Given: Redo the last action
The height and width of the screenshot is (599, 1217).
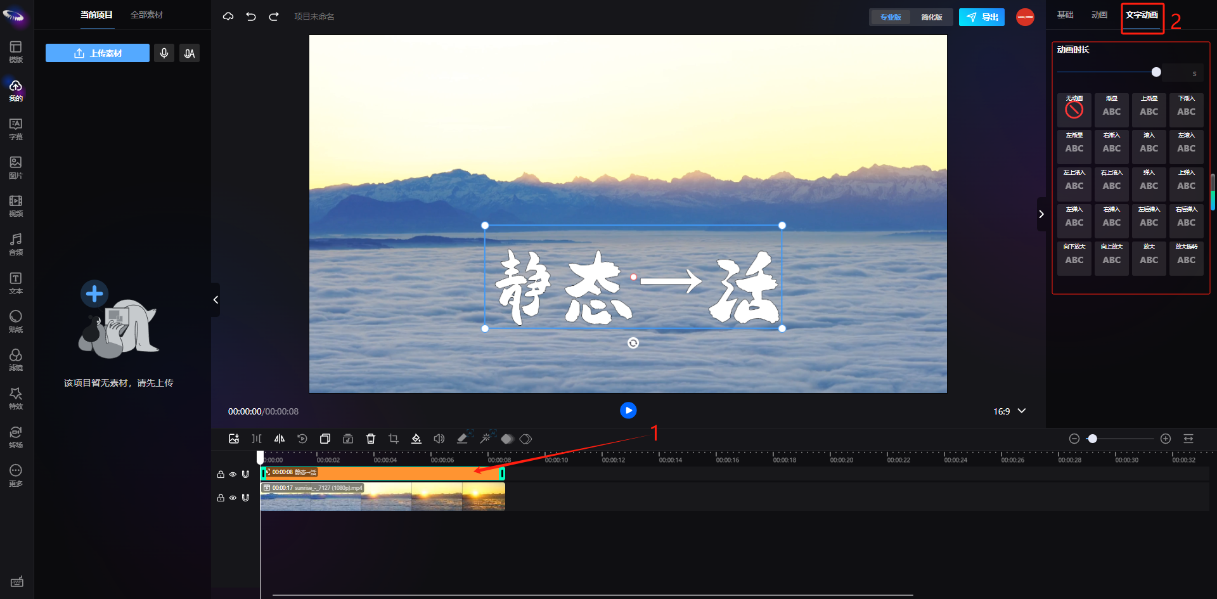Looking at the screenshot, I should [274, 16].
